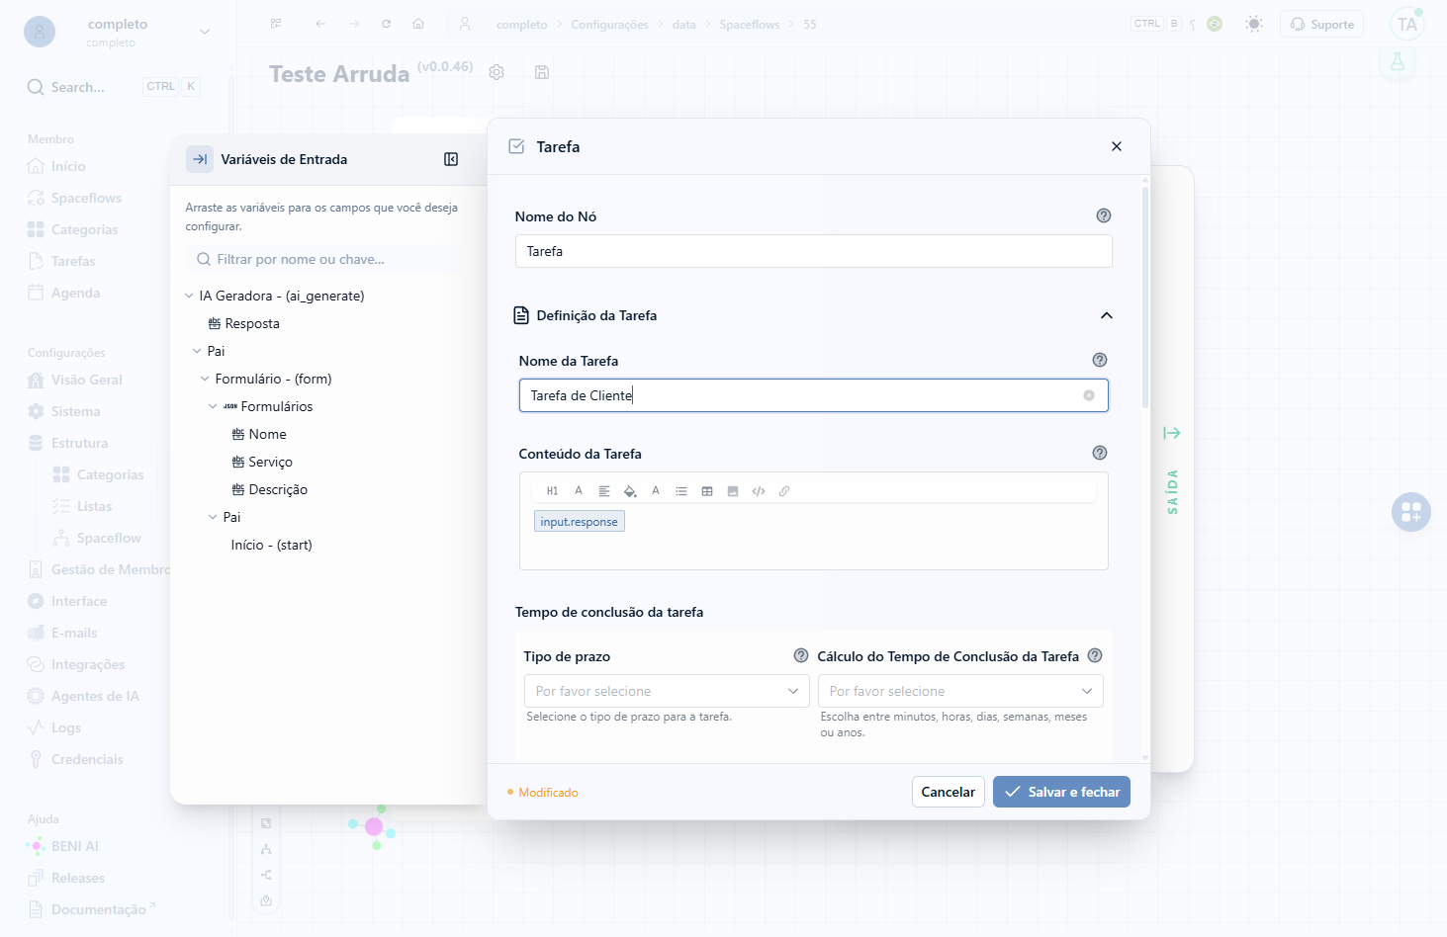1447x937 pixels.
Task: Select the Resposta variable
Action: pyautogui.click(x=244, y=323)
